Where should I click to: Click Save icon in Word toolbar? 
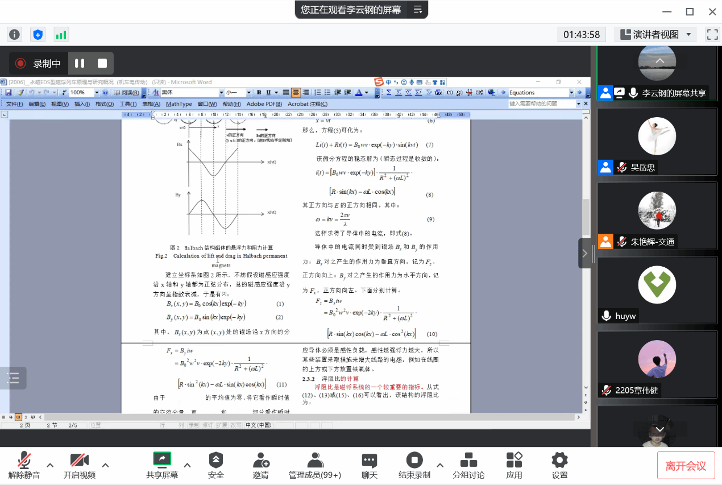click(x=9, y=92)
